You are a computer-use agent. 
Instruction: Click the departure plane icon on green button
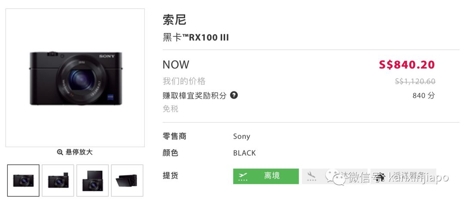(243, 176)
